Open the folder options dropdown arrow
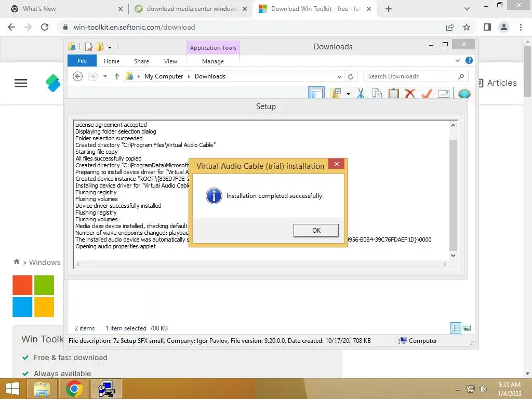 click(348, 94)
